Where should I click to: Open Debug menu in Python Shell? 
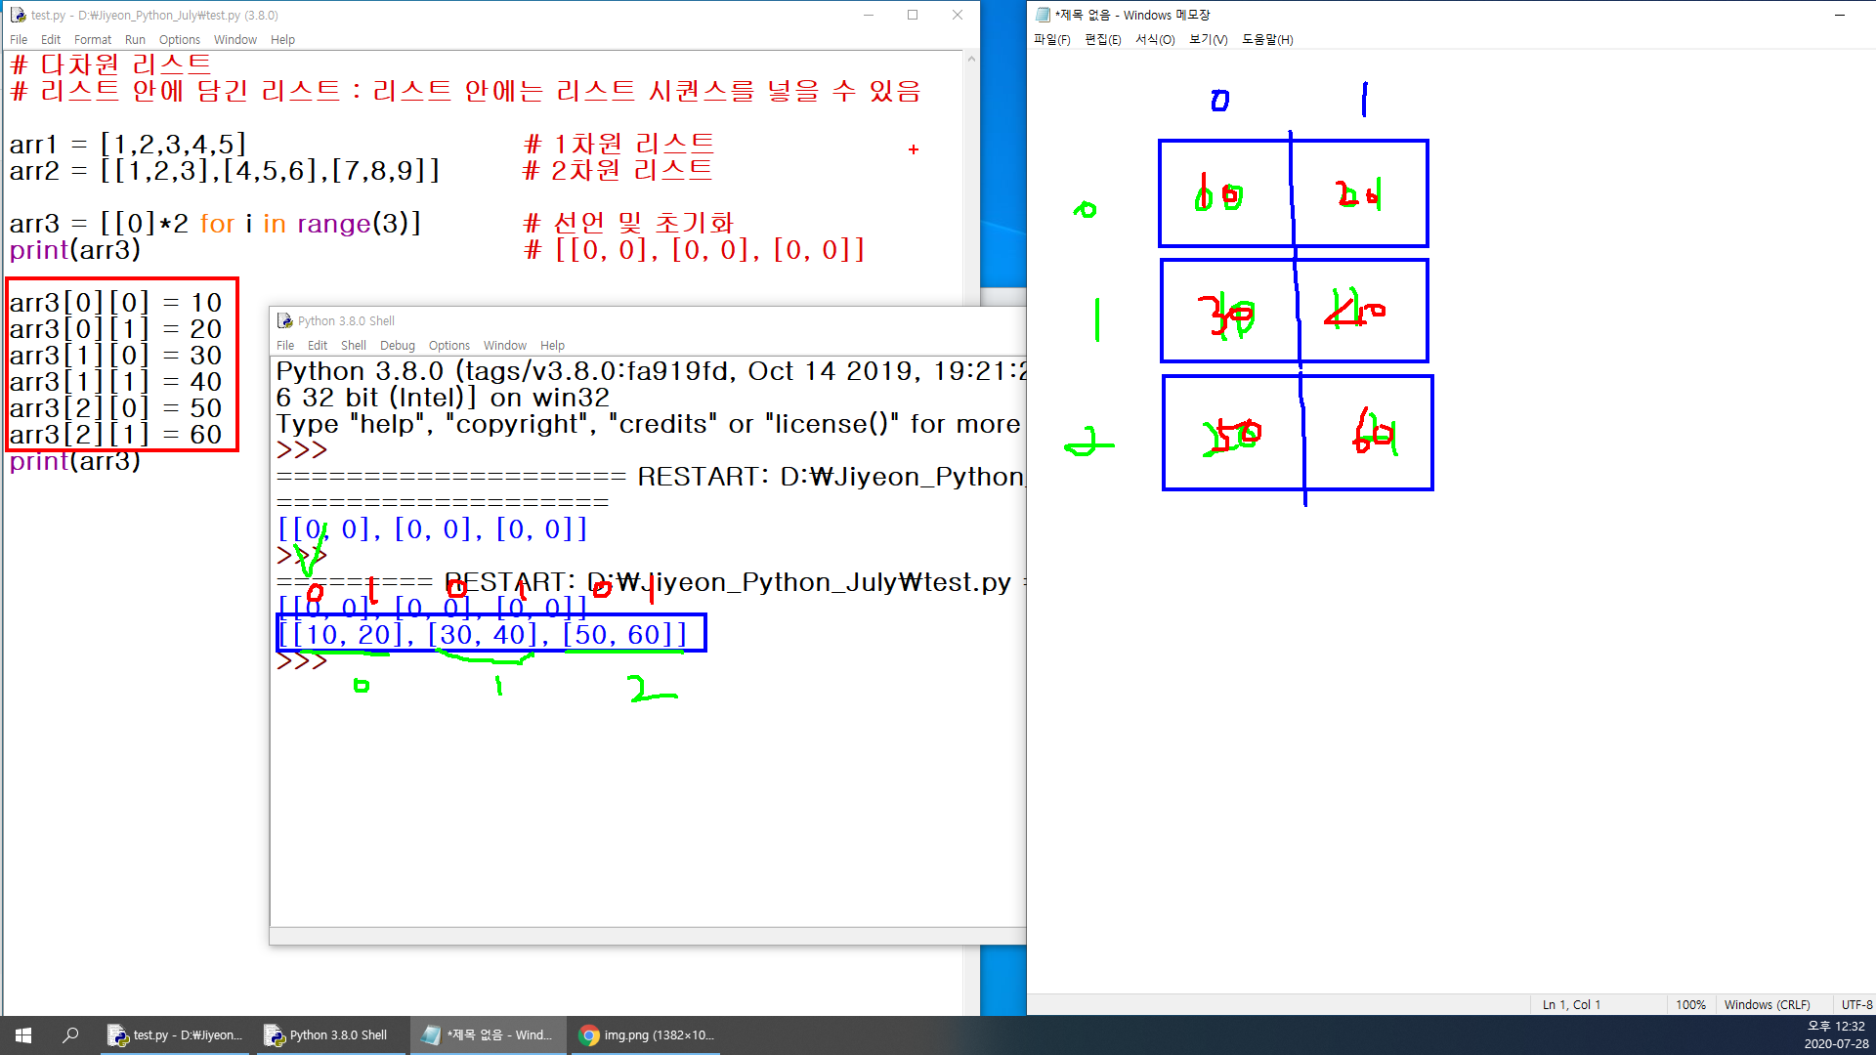pyautogui.click(x=397, y=346)
